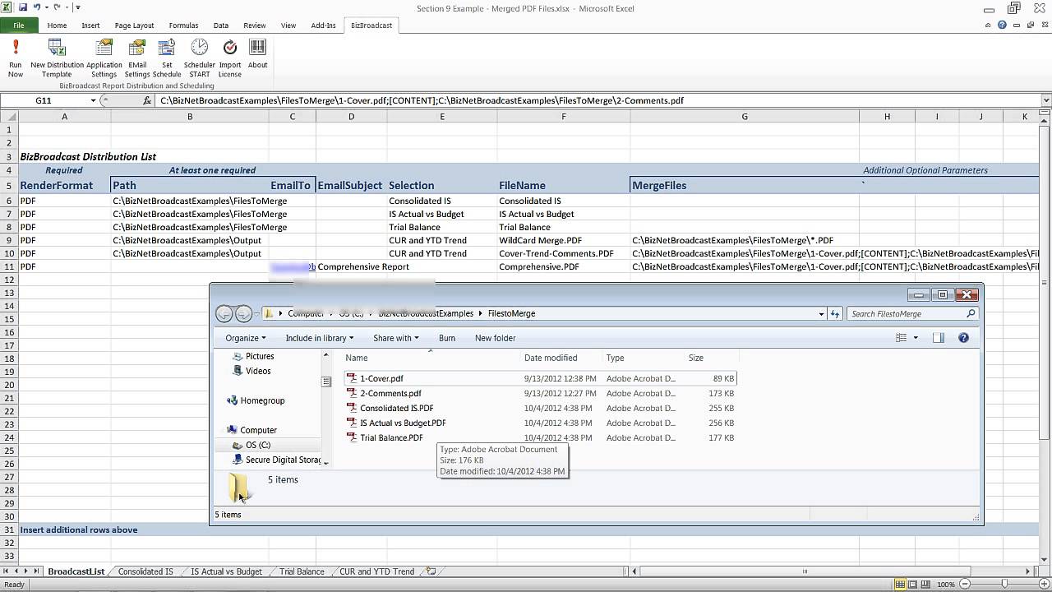Image resolution: width=1052 pixels, height=592 pixels.
Task: Select Trial Balance.PDF file
Action: point(391,437)
